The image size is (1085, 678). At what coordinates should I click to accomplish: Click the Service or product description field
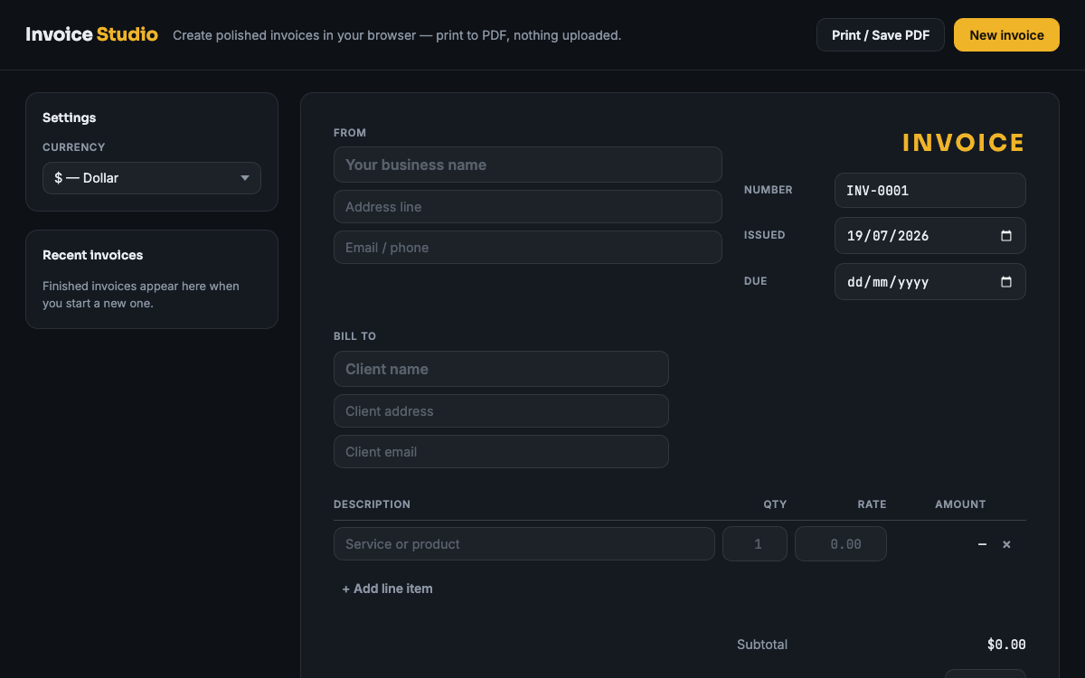(x=524, y=544)
